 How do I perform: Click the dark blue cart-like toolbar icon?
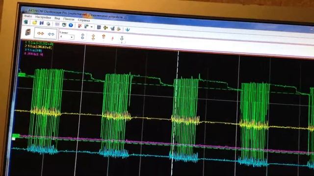112,28
